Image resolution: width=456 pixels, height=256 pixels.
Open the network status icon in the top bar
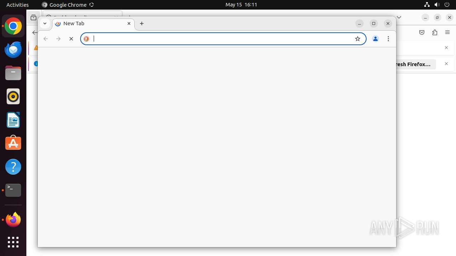pyautogui.click(x=427, y=5)
